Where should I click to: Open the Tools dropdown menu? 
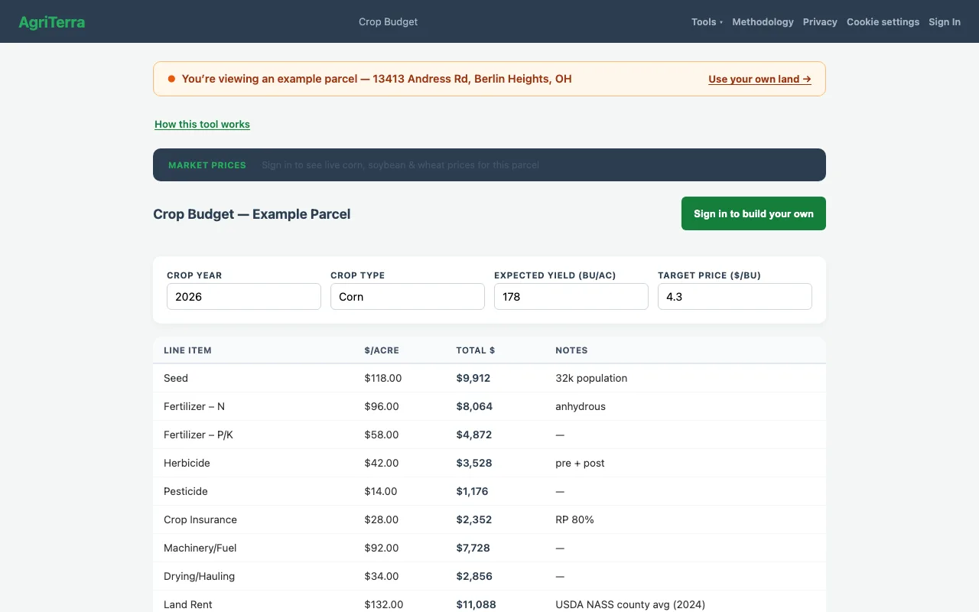click(x=707, y=22)
